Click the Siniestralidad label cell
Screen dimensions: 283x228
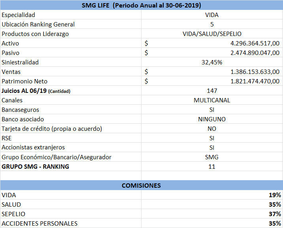tap(71, 62)
